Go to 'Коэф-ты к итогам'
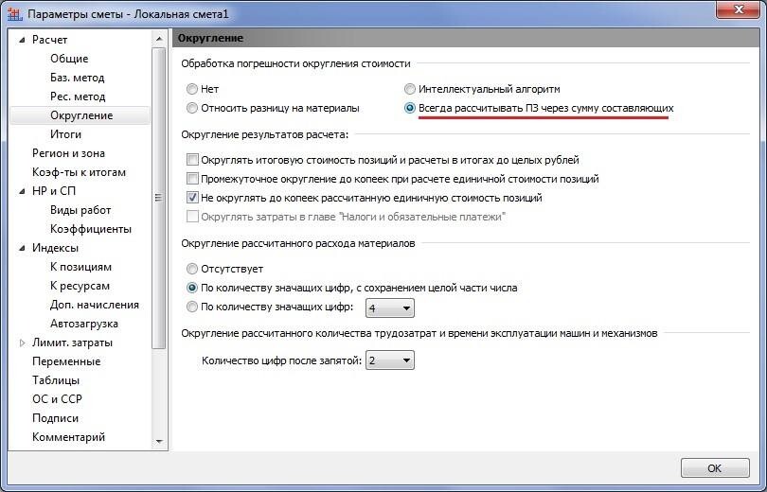This screenshot has height=492, width=767. pos(79,172)
